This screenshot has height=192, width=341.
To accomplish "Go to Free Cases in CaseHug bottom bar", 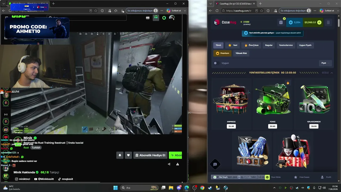I will pos(302,177).
